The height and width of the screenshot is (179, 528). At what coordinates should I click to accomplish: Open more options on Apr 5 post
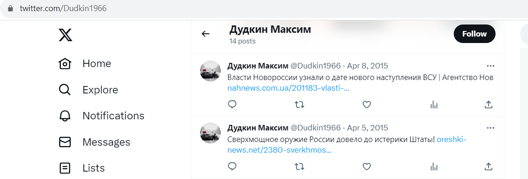(x=490, y=128)
